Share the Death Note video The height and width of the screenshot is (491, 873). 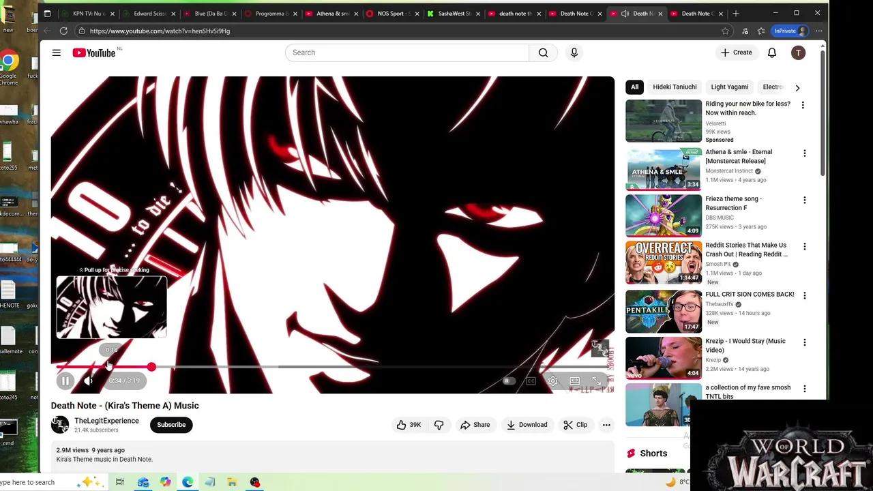click(x=475, y=425)
